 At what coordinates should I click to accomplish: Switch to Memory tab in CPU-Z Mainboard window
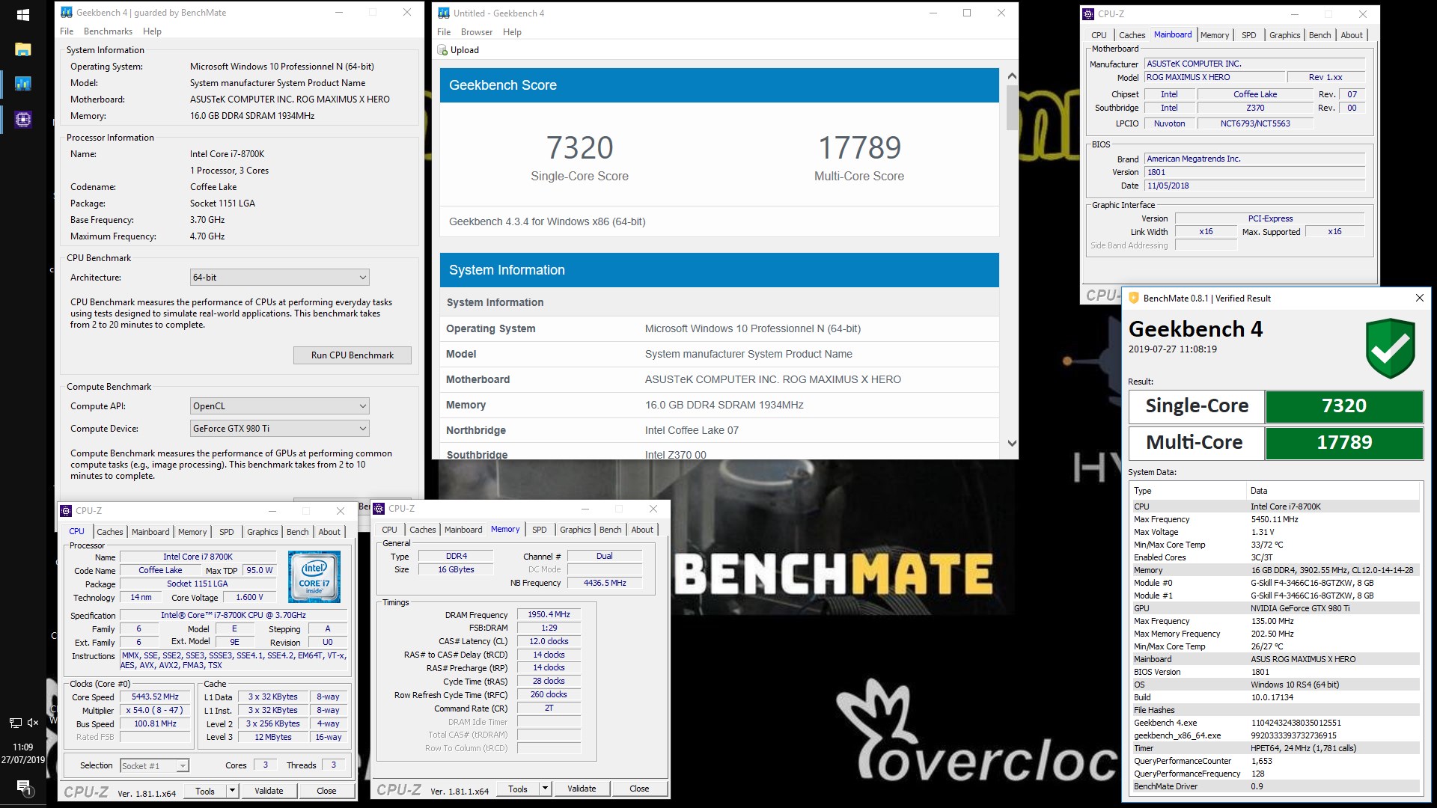[x=1214, y=35]
